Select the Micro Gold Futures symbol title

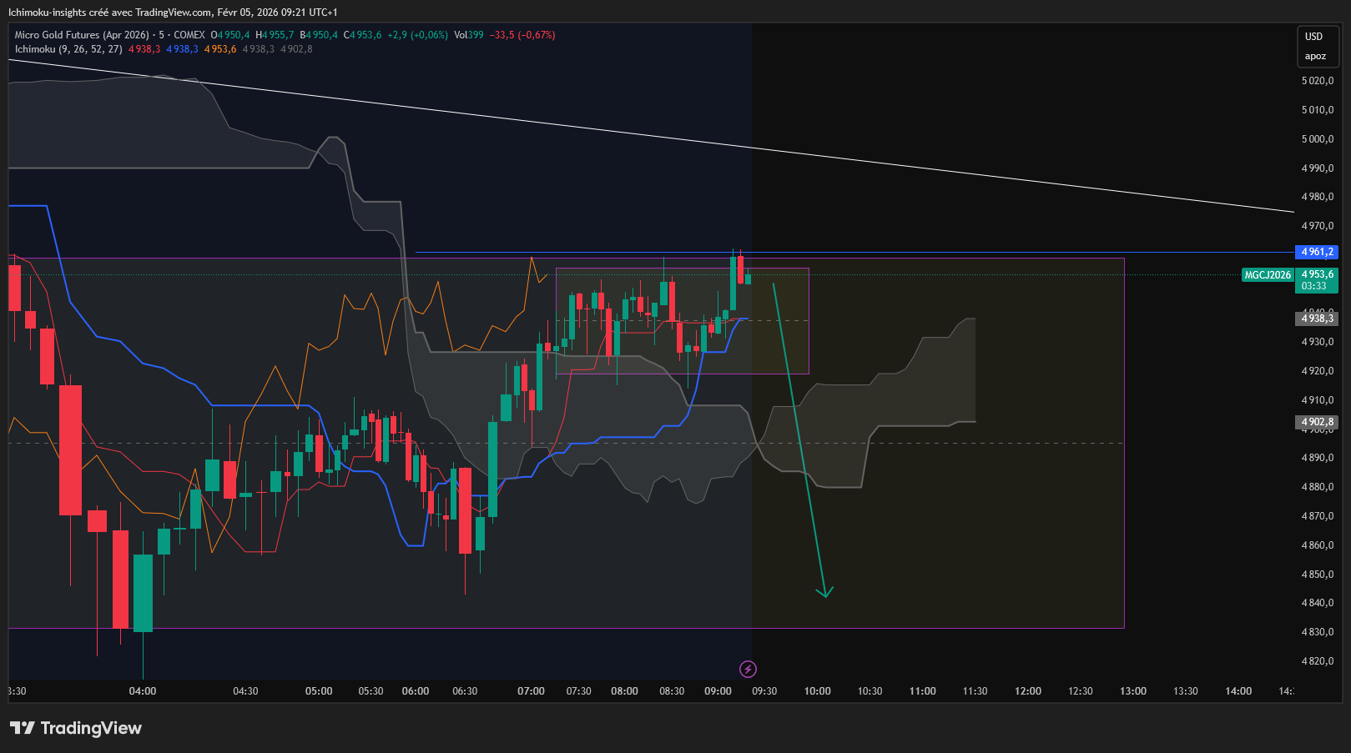[82, 35]
